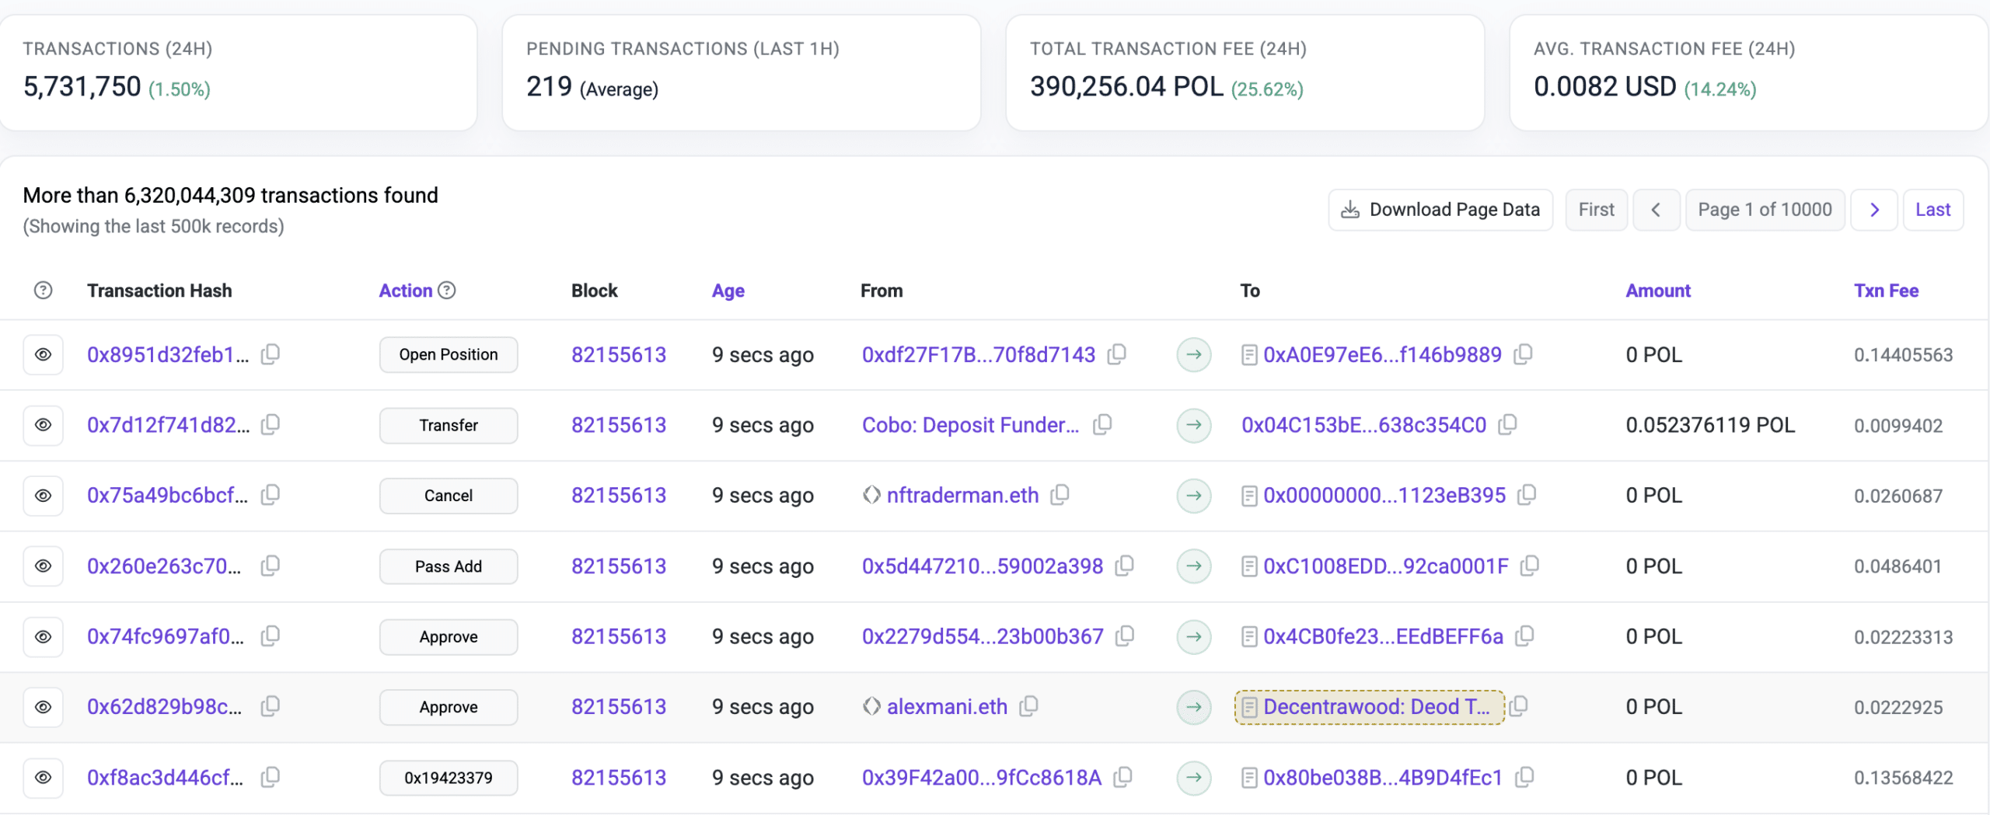Toggle eye preview for 0x8951d32feb1 transaction
This screenshot has width=1990, height=815.
[44, 354]
